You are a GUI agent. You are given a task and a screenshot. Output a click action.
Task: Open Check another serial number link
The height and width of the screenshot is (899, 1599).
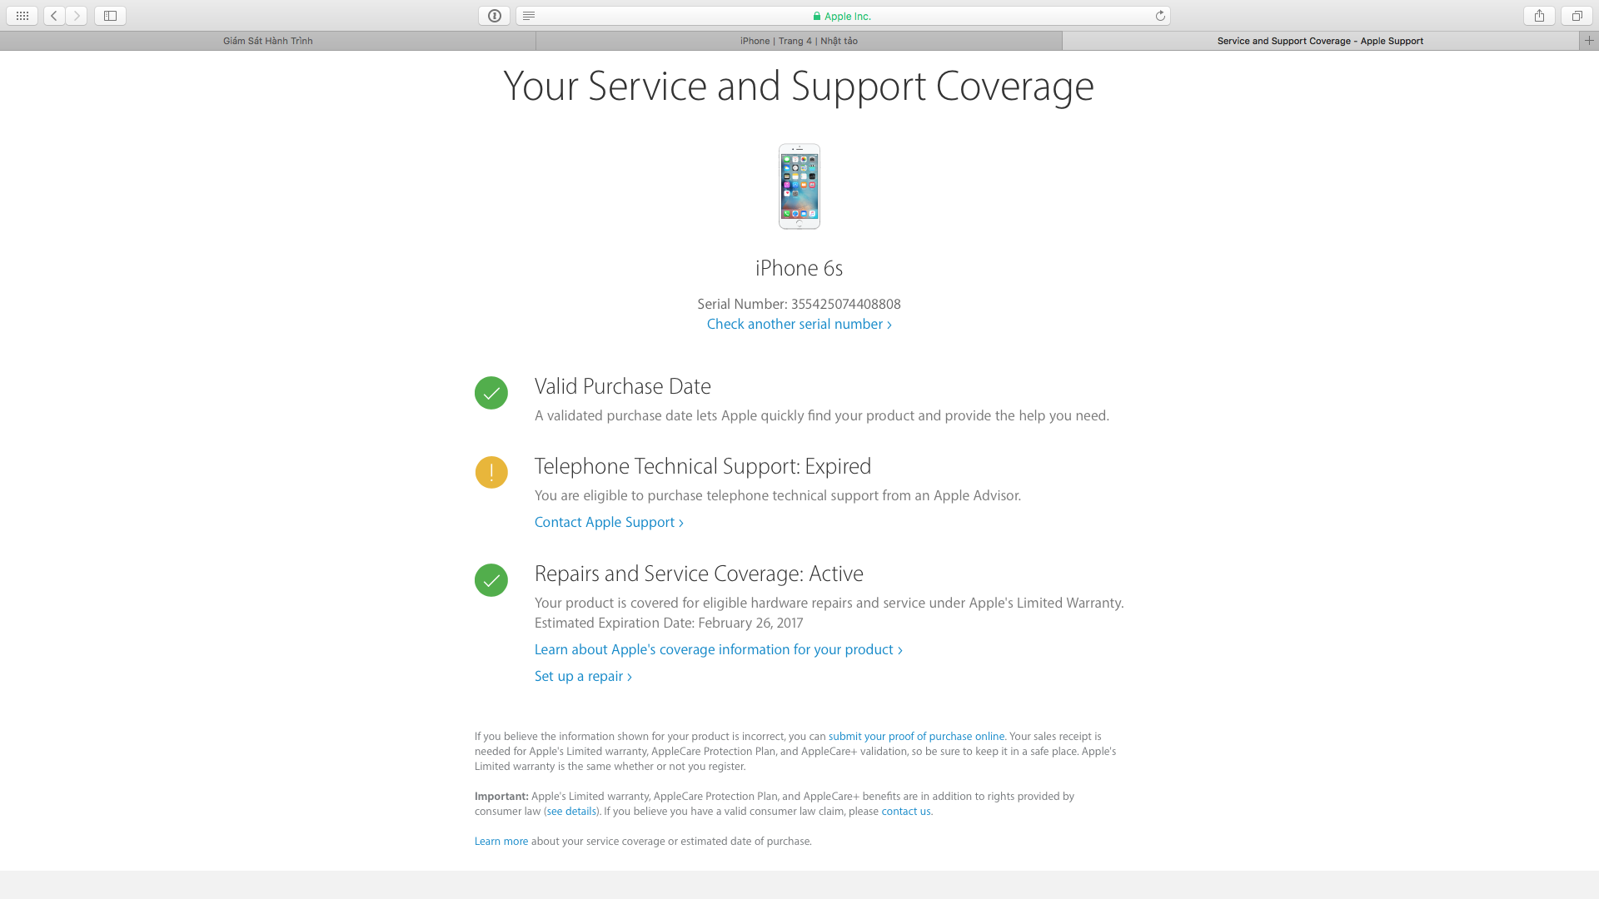tap(799, 325)
